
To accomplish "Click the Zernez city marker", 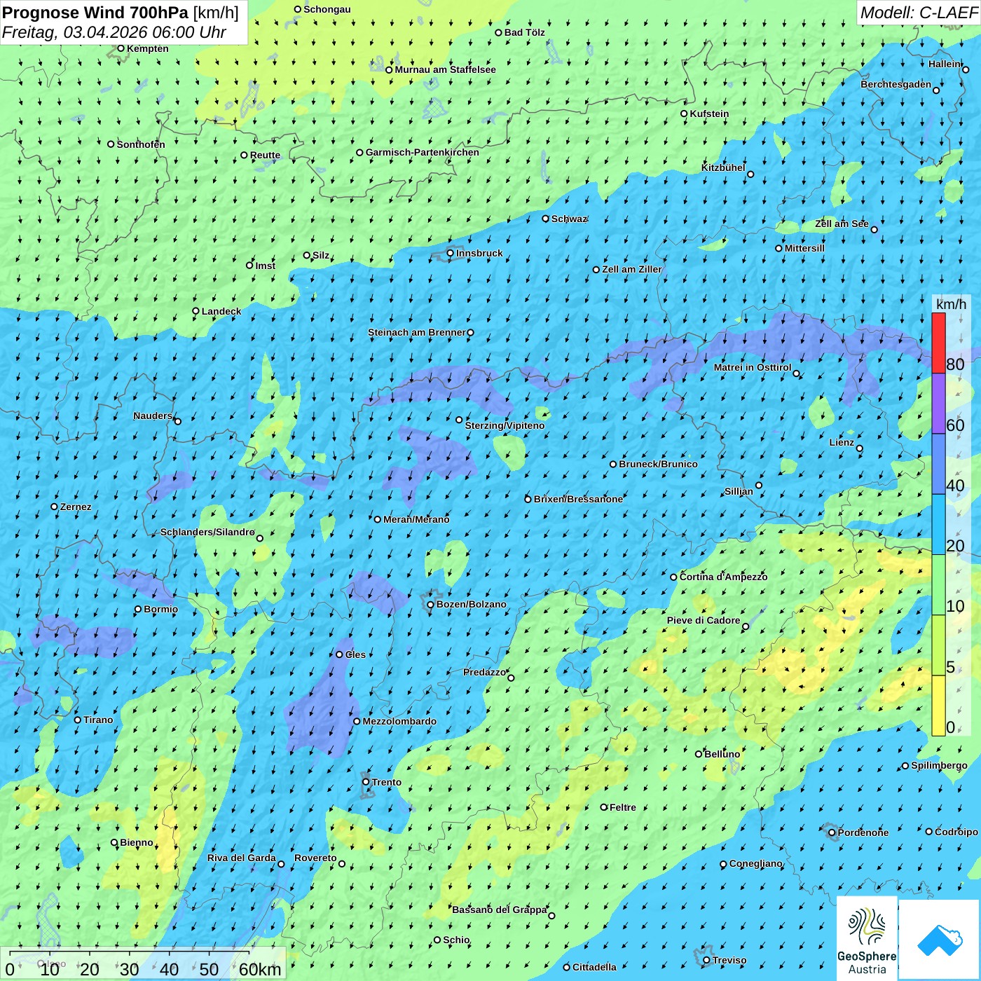I will pyautogui.click(x=55, y=507).
